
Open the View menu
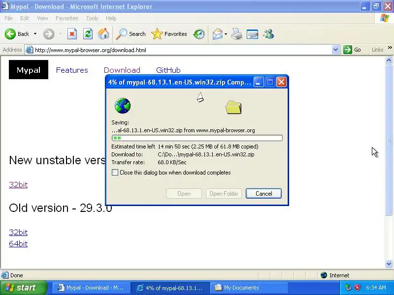[42, 18]
